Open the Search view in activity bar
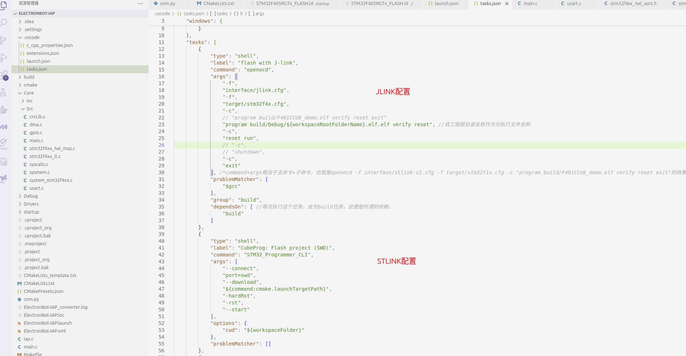 click(4, 23)
